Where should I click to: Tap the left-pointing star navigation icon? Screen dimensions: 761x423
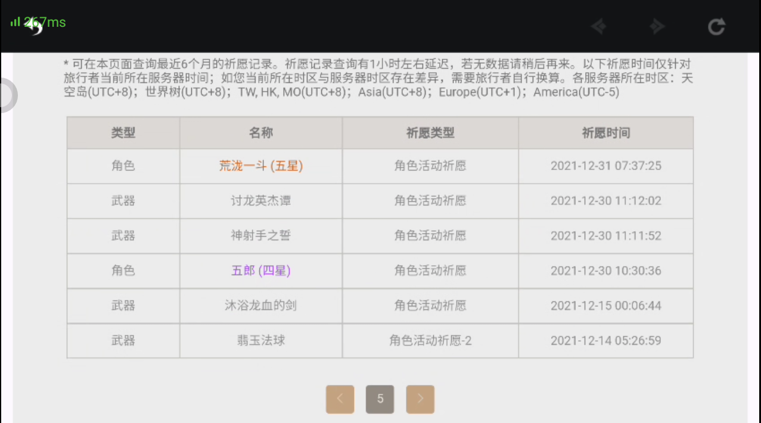point(598,26)
